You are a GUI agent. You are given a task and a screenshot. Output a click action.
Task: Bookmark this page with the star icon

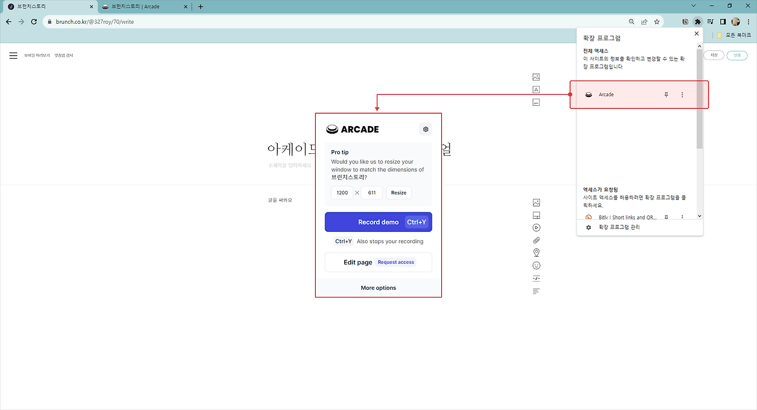(656, 22)
